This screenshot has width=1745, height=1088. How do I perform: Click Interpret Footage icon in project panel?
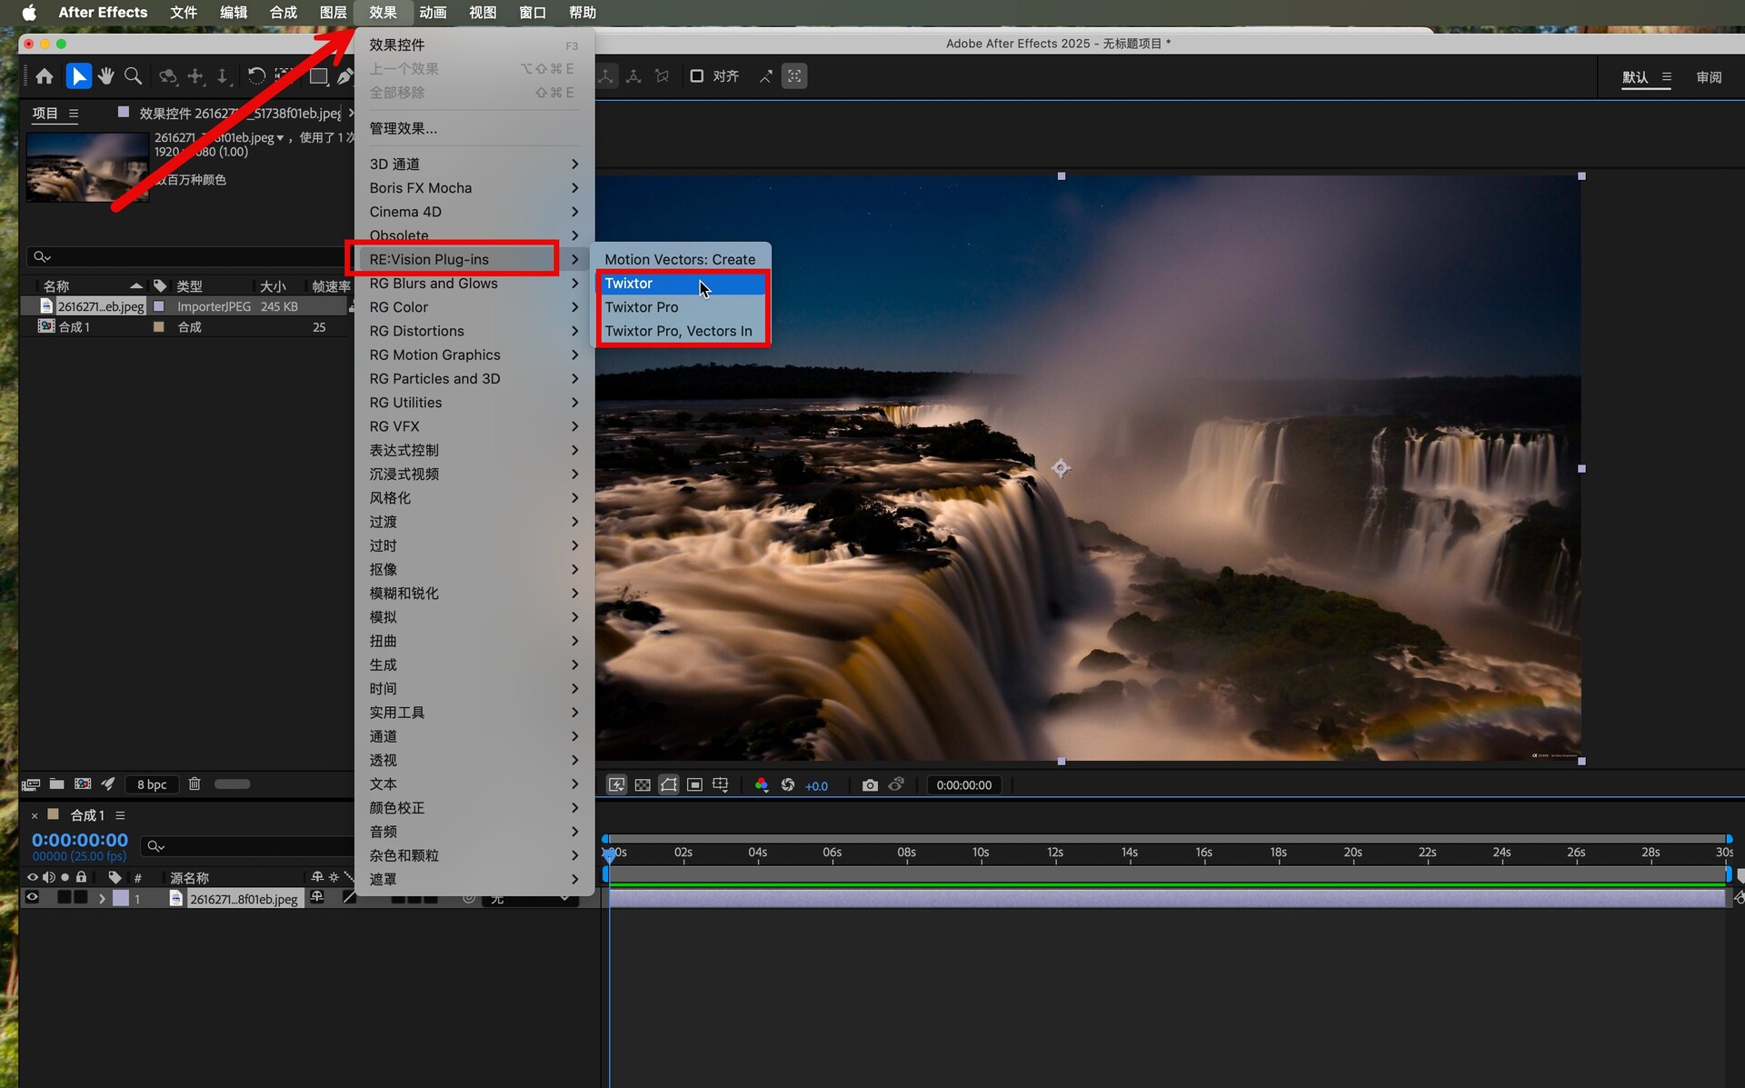pyautogui.click(x=31, y=784)
